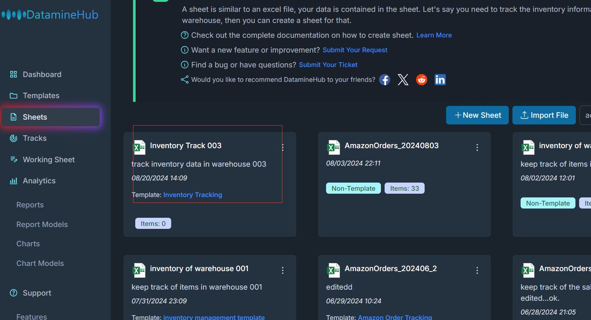Click the question icon beside documentation text
This screenshot has height=320, width=591.
[x=185, y=35]
